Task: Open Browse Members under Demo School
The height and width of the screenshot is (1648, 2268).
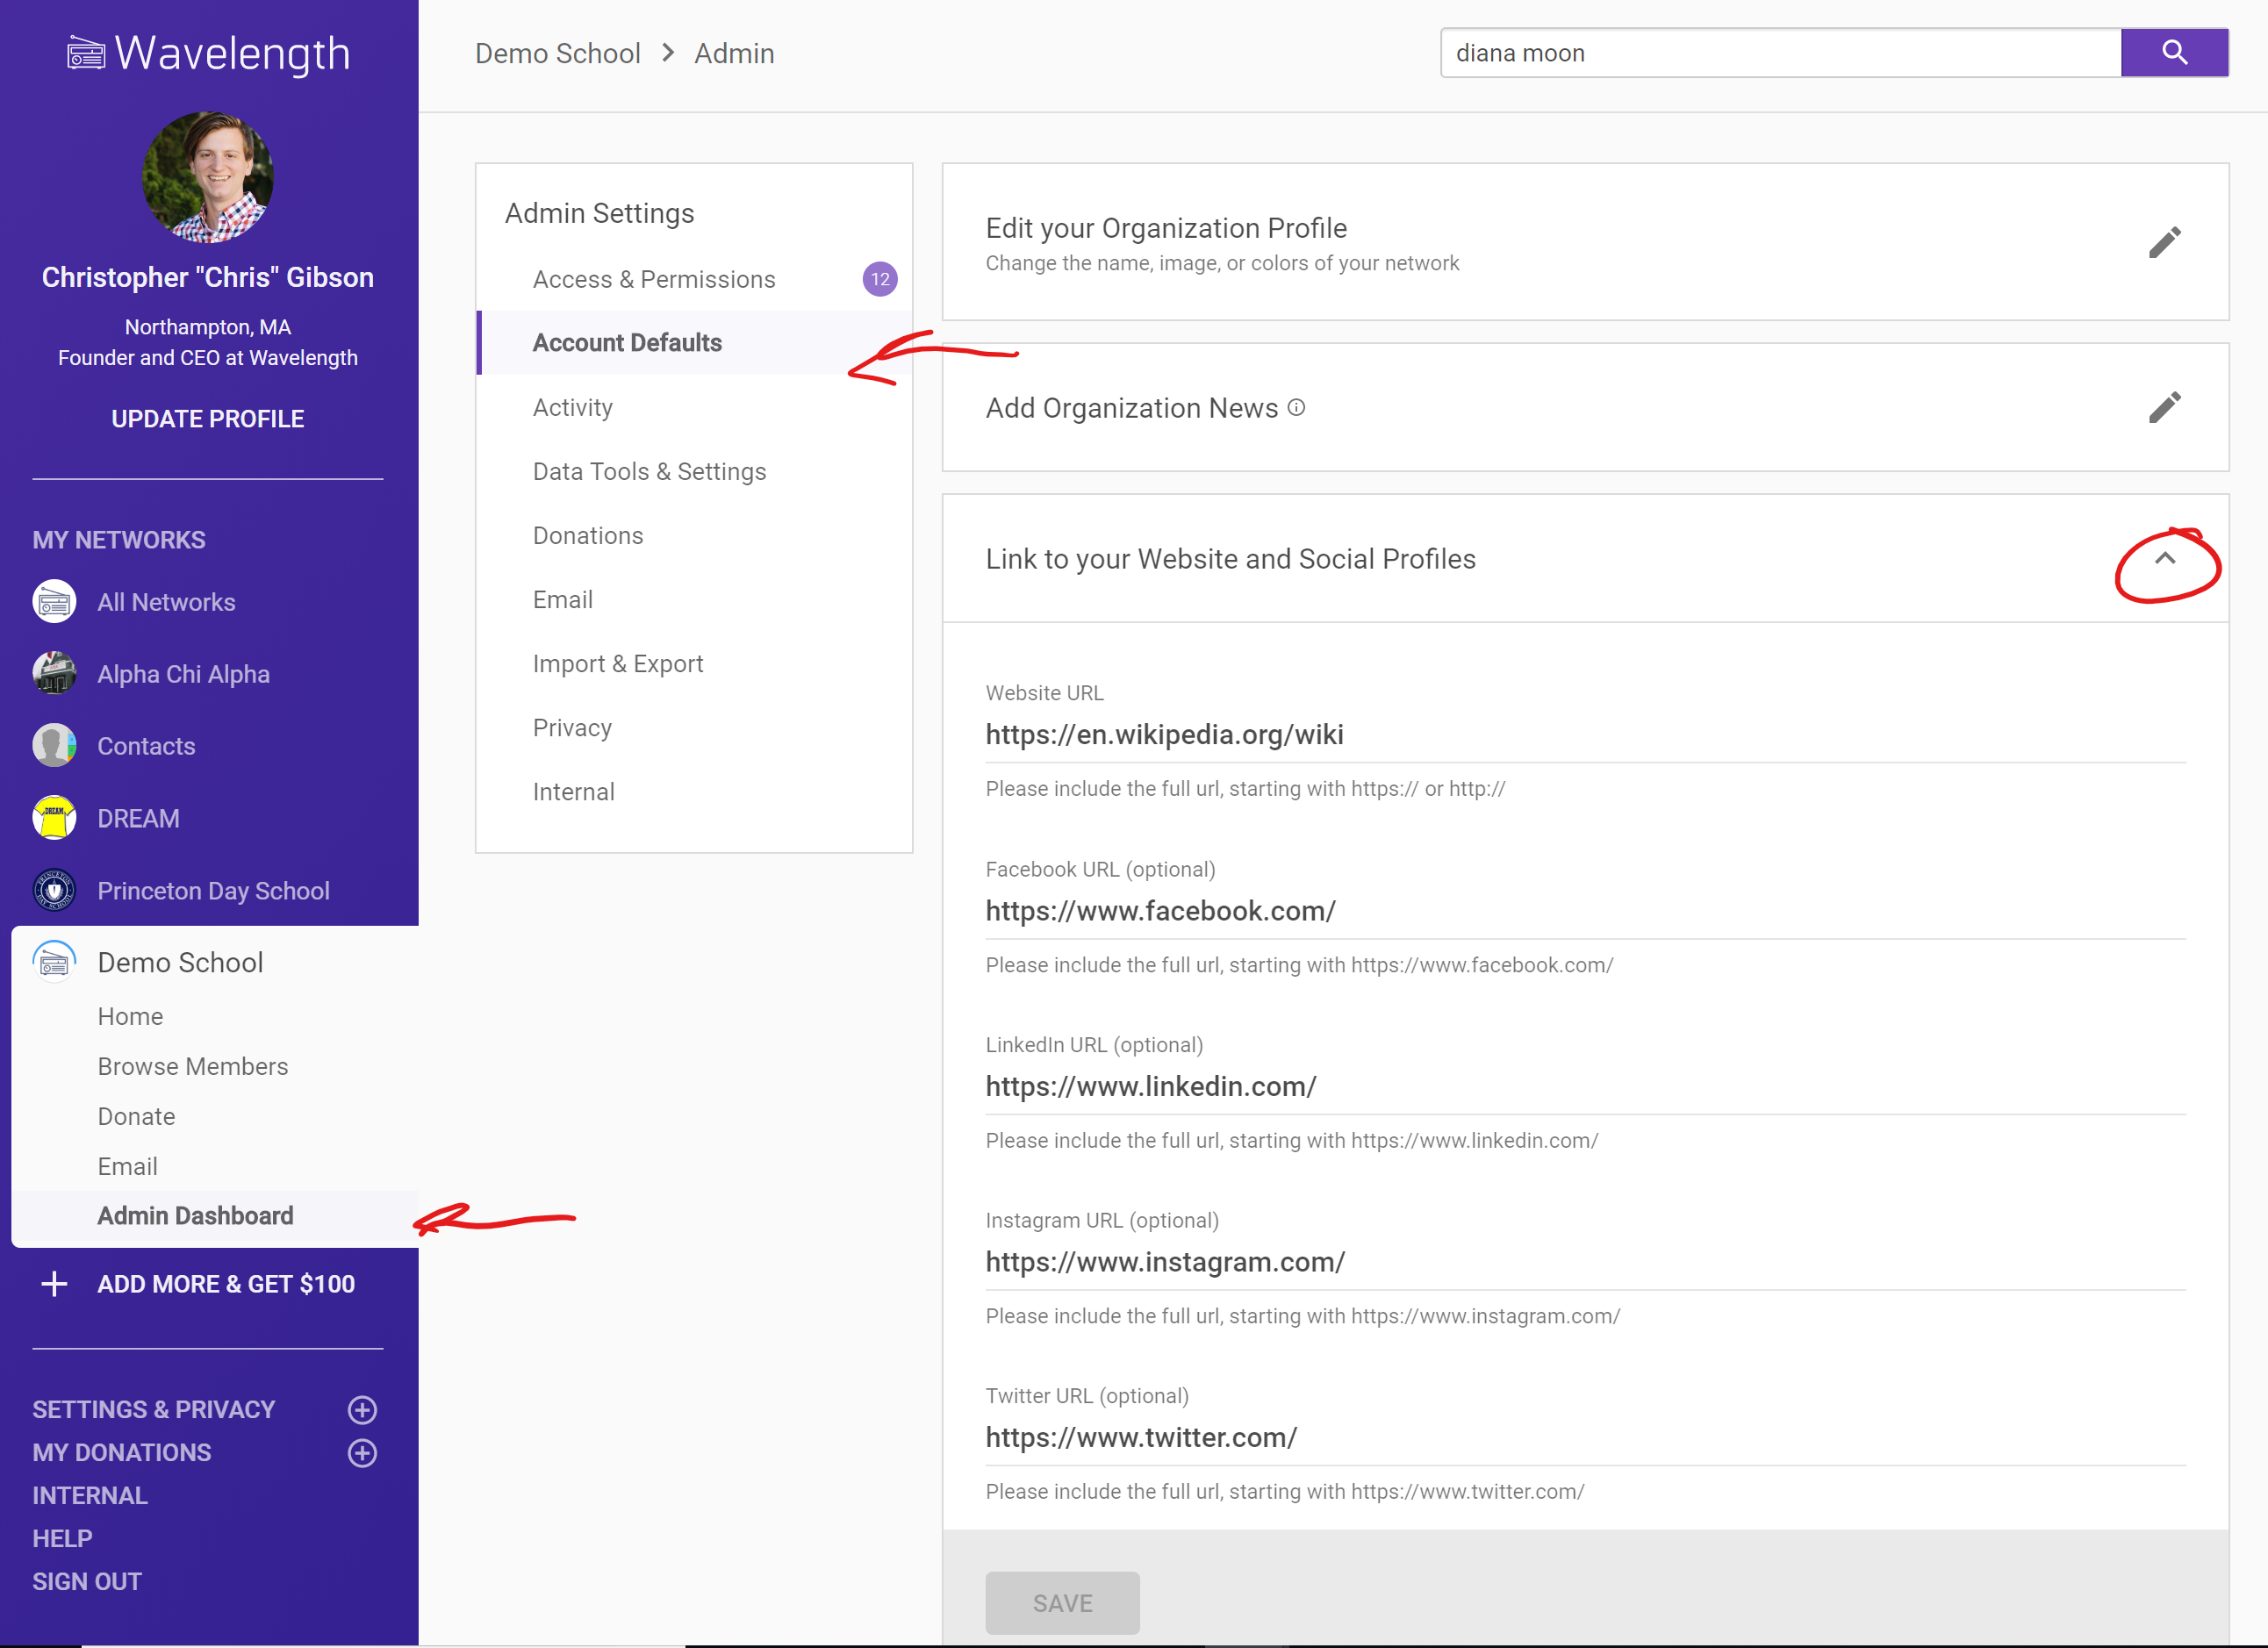Action: [x=193, y=1066]
